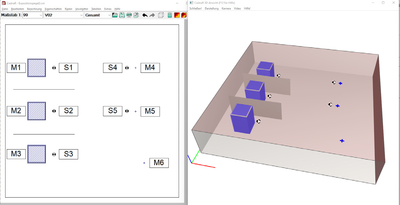
Task: Open the Gesamt dropdown
Action: point(98,15)
